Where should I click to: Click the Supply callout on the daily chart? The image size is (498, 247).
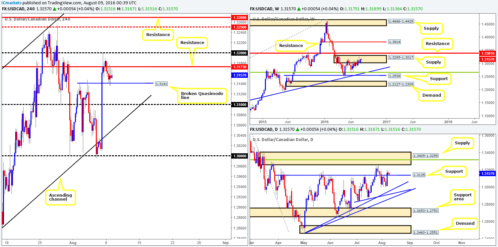click(463, 143)
